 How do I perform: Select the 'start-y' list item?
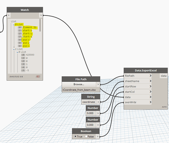27,33
